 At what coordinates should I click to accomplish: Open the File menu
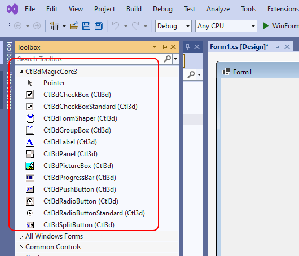[x=30, y=9]
